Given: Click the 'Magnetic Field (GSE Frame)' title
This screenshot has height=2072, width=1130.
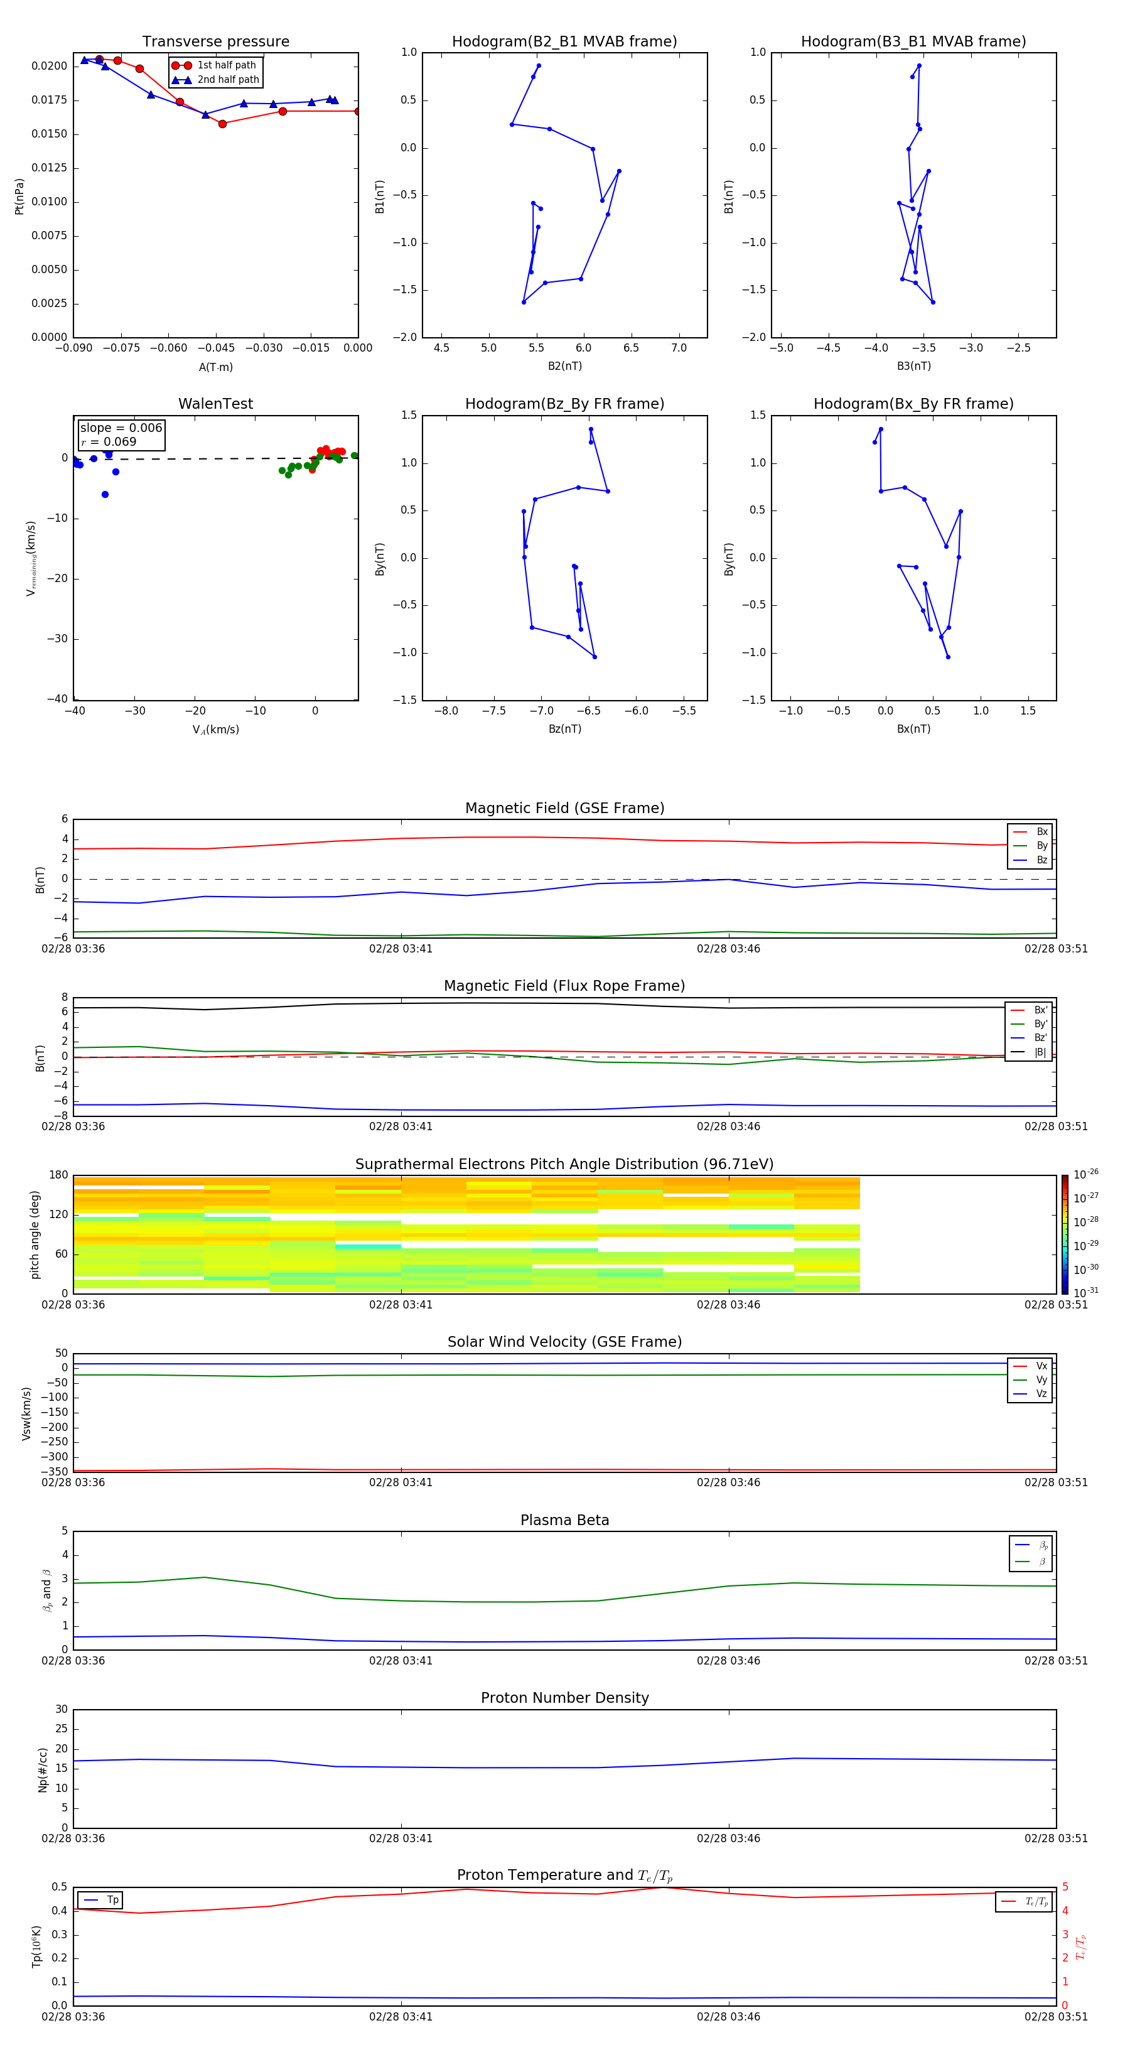Looking at the screenshot, I should [x=564, y=808].
